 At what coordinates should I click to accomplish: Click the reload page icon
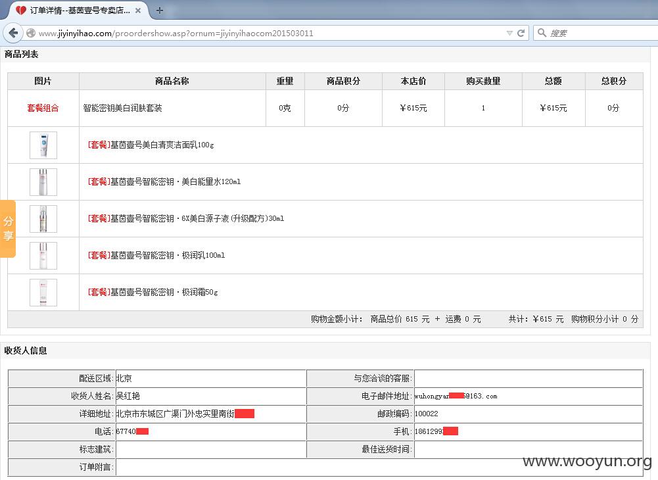[521, 33]
